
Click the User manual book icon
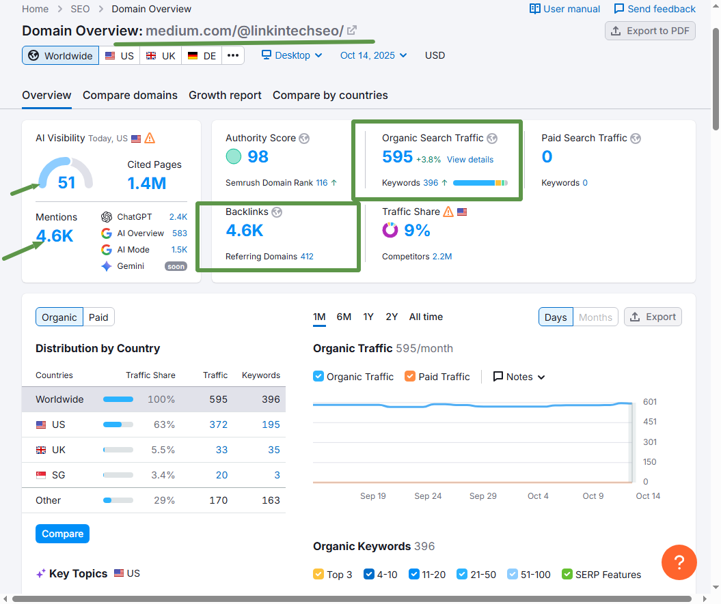(x=535, y=9)
